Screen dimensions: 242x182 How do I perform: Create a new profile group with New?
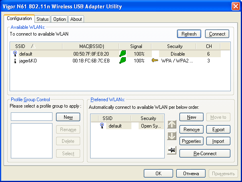(68, 117)
